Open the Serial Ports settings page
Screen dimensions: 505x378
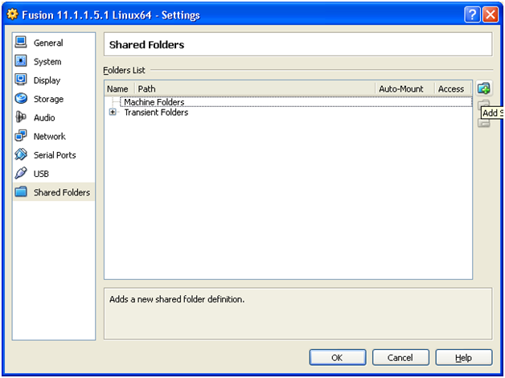coord(54,155)
